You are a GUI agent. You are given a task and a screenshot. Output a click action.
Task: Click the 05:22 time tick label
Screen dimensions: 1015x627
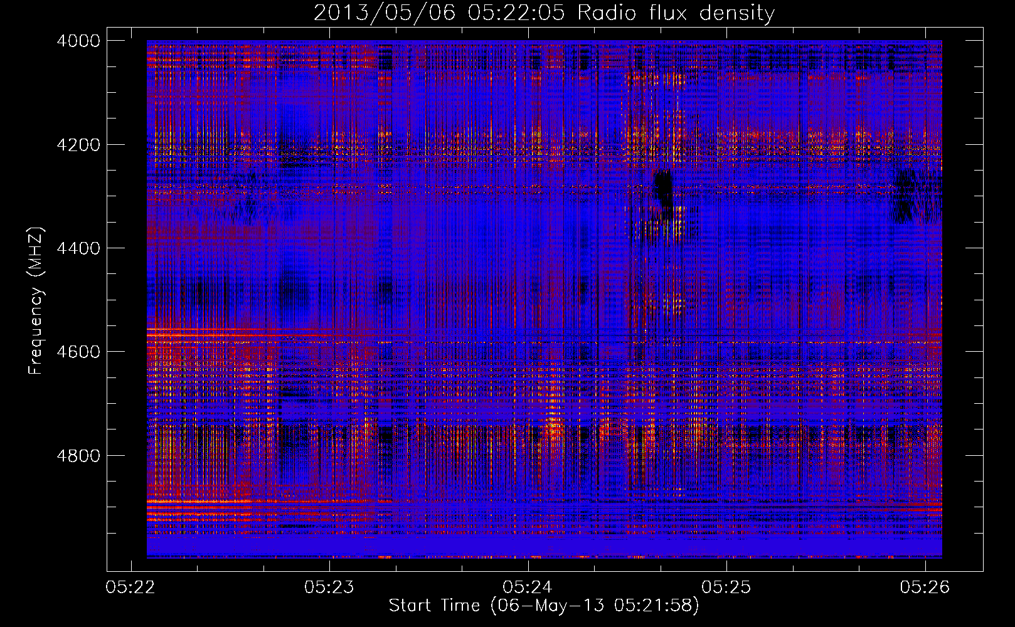[130, 587]
